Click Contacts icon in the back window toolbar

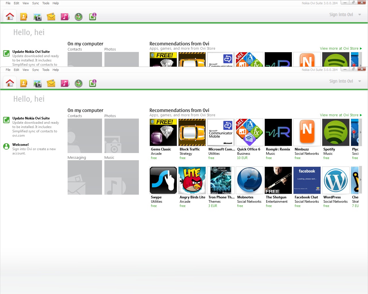click(24, 17)
